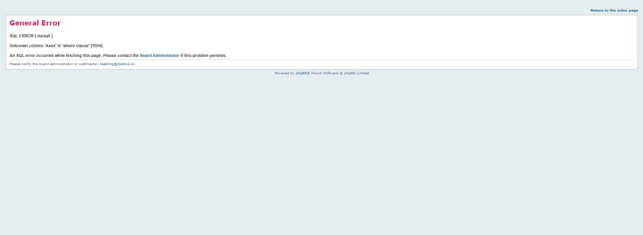Click the error code [1054]
Screen dimensions: 643x235
pos(97,46)
